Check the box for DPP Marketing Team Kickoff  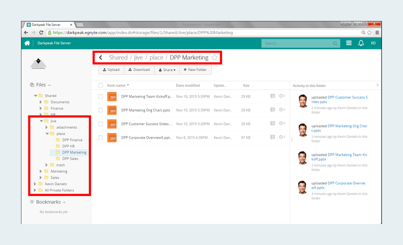[x=101, y=97]
